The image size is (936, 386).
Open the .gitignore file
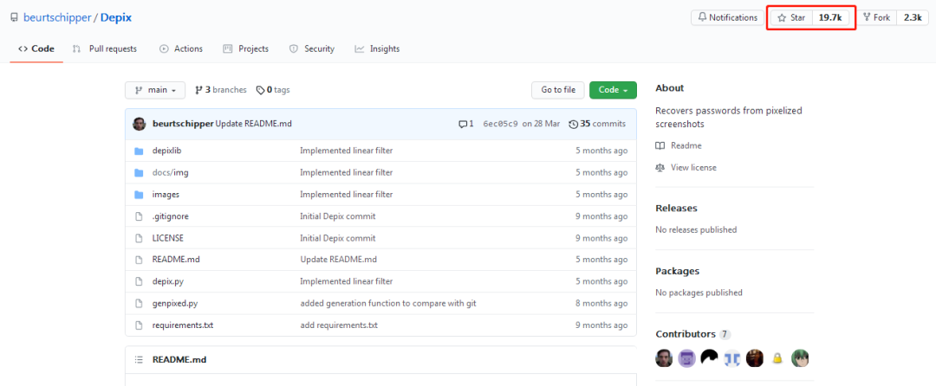click(171, 216)
